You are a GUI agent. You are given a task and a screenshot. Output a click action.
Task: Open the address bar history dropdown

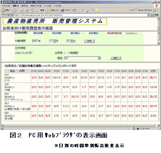(149, 15)
